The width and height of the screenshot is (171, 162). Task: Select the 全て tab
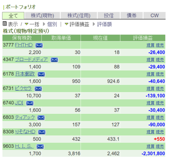pyautogui.click(x=13, y=16)
